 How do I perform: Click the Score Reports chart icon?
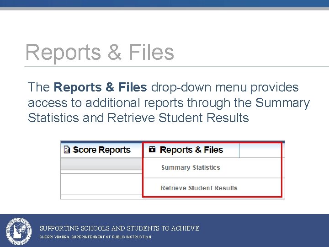(x=67, y=150)
